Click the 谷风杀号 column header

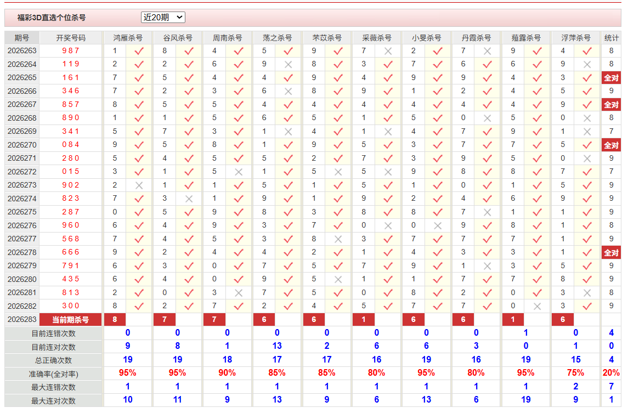(x=177, y=38)
